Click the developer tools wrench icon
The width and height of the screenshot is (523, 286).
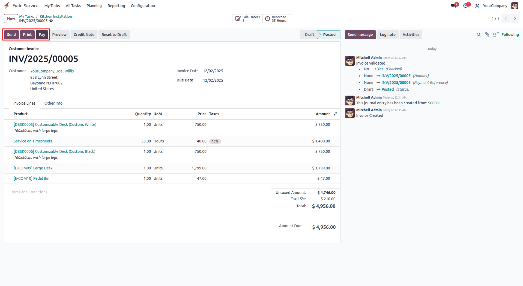477,5
